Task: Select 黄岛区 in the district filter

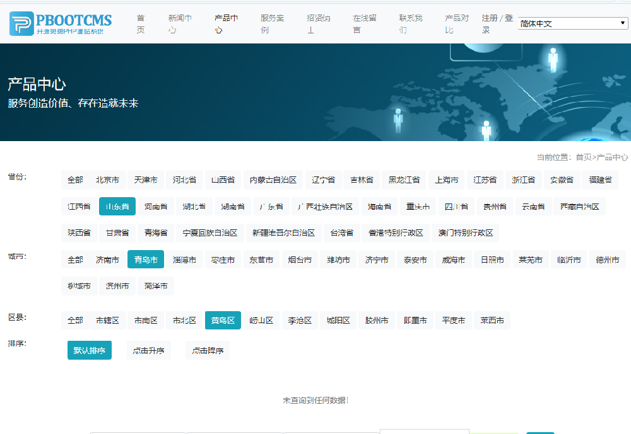Action: tap(223, 321)
